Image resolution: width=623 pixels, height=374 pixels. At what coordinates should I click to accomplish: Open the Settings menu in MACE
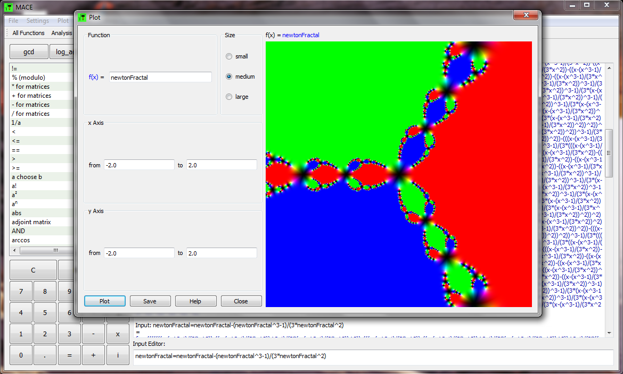[38, 21]
